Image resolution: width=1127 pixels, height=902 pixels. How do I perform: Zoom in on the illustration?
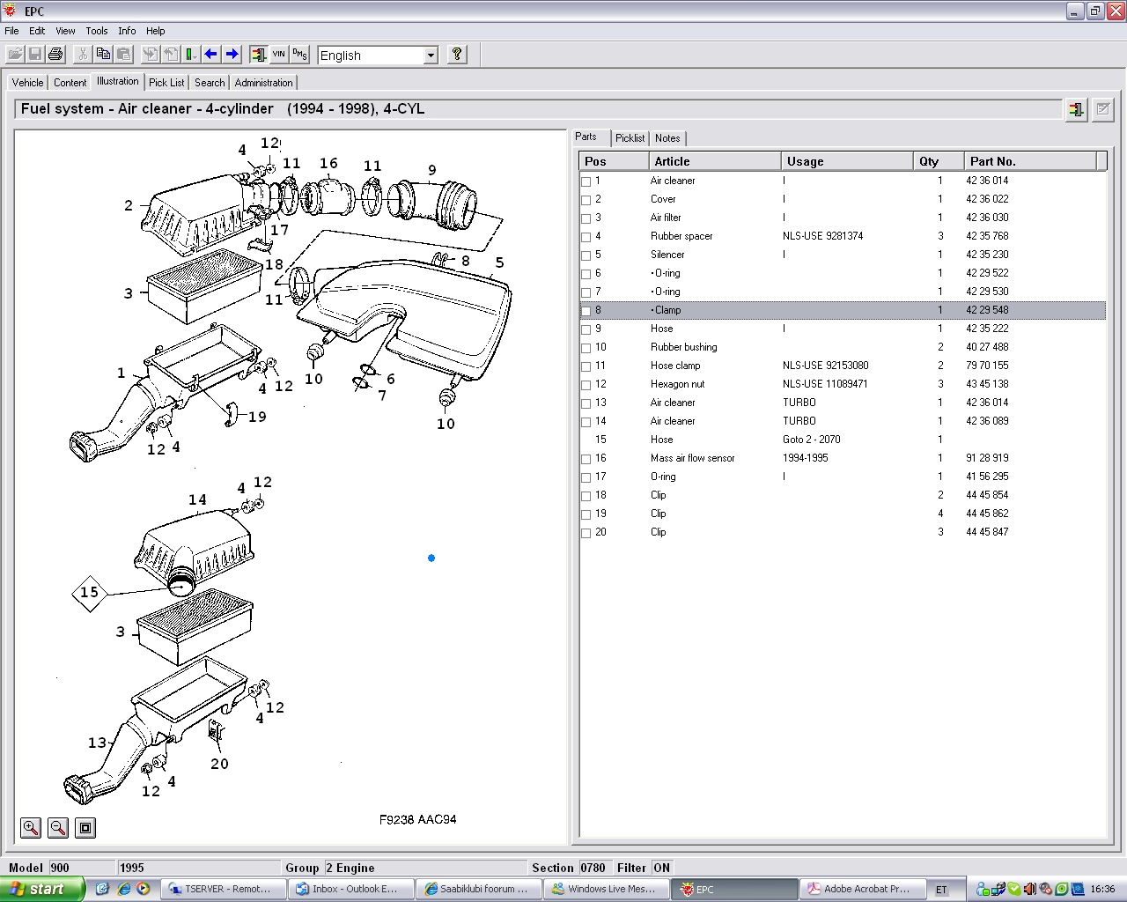[x=31, y=828]
